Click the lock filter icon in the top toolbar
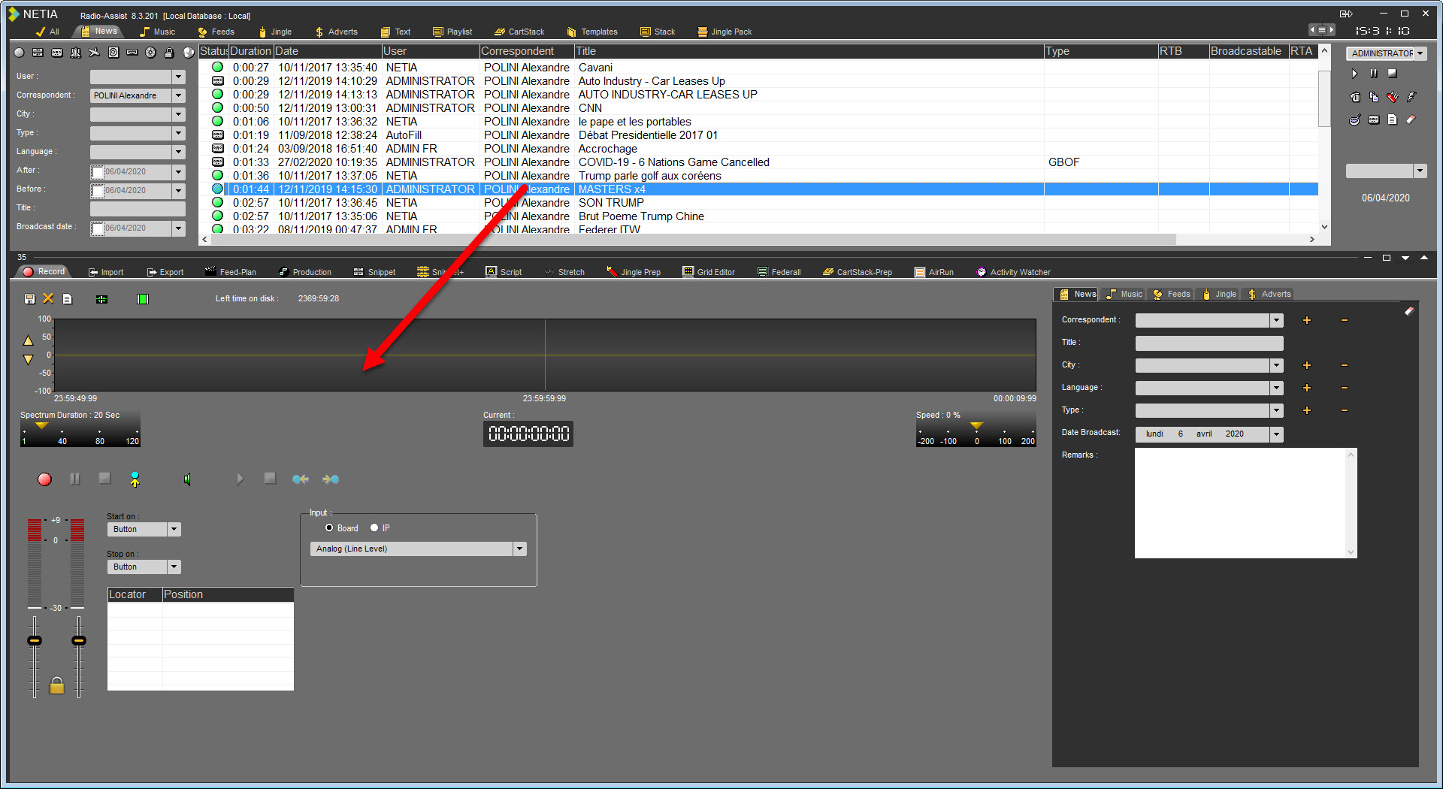 coord(169,53)
